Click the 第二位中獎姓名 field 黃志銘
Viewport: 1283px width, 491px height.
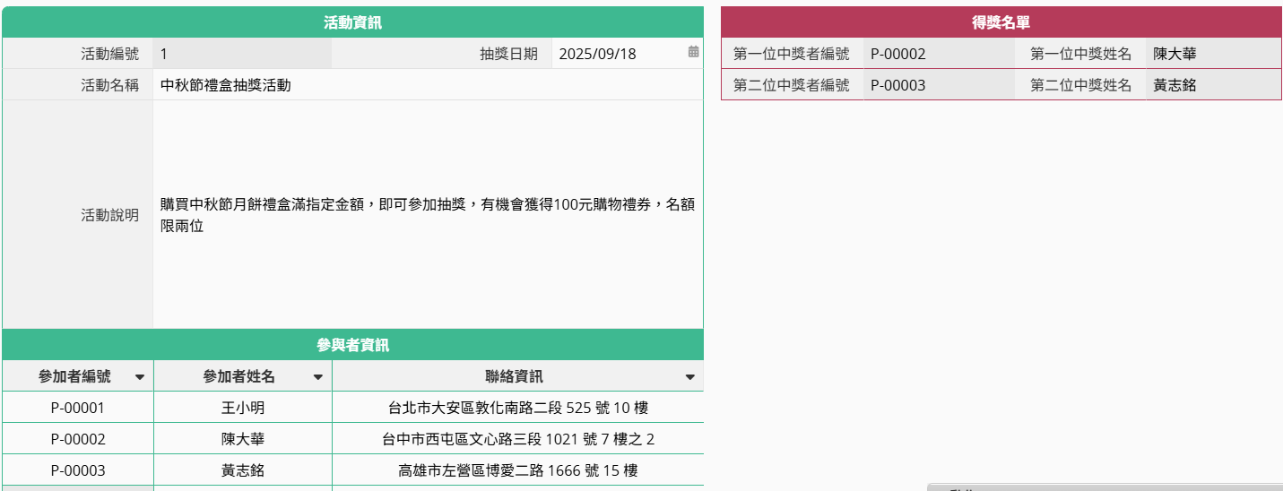tap(1212, 86)
